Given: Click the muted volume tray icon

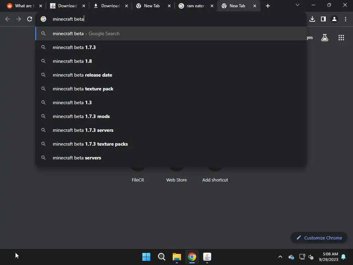Looking at the screenshot, I should pyautogui.click(x=311, y=257).
